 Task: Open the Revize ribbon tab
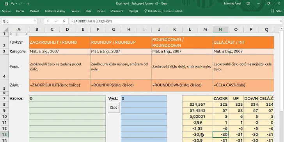pyautogui.click(x=101, y=11)
